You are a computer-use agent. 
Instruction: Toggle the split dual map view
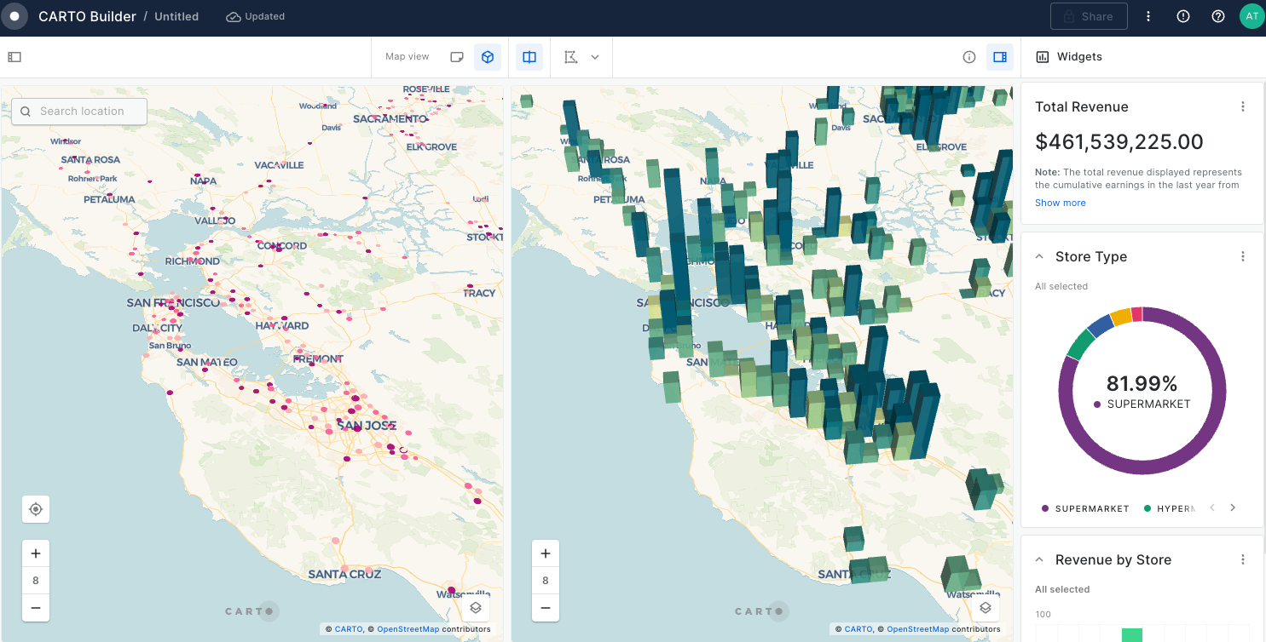[x=529, y=57]
